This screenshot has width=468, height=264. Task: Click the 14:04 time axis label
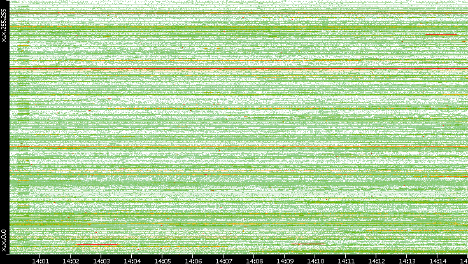click(x=132, y=261)
